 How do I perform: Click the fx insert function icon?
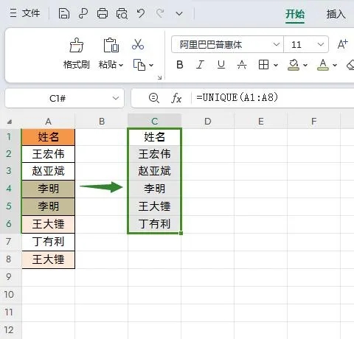pyautogui.click(x=176, y=98)
